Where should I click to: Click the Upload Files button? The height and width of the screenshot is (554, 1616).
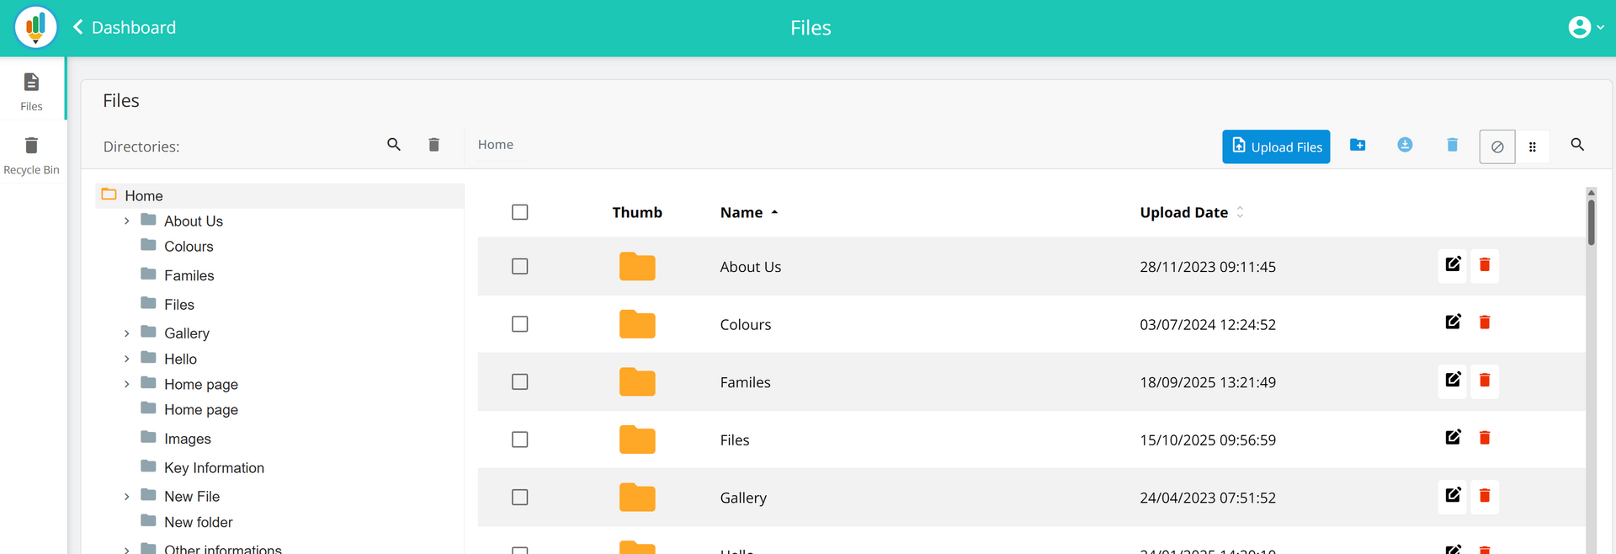(1275, 146)
